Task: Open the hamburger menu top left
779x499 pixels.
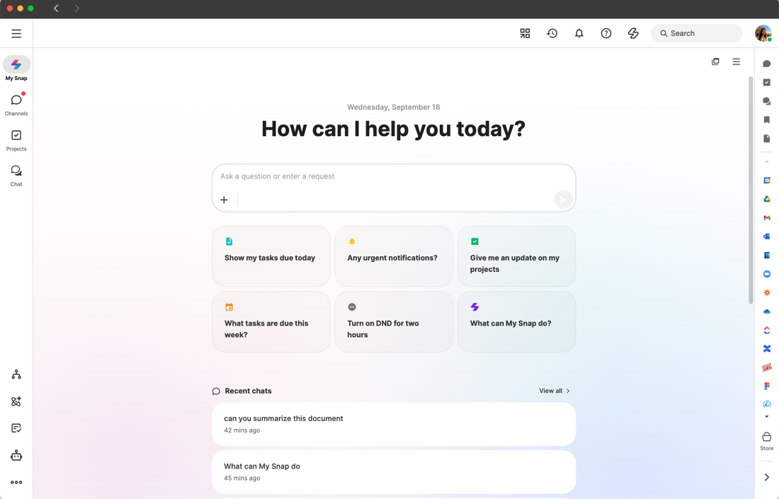Action: pos(16,33)
